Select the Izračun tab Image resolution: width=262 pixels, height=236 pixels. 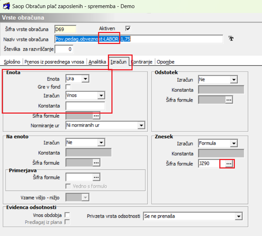[x=118, y=62]
